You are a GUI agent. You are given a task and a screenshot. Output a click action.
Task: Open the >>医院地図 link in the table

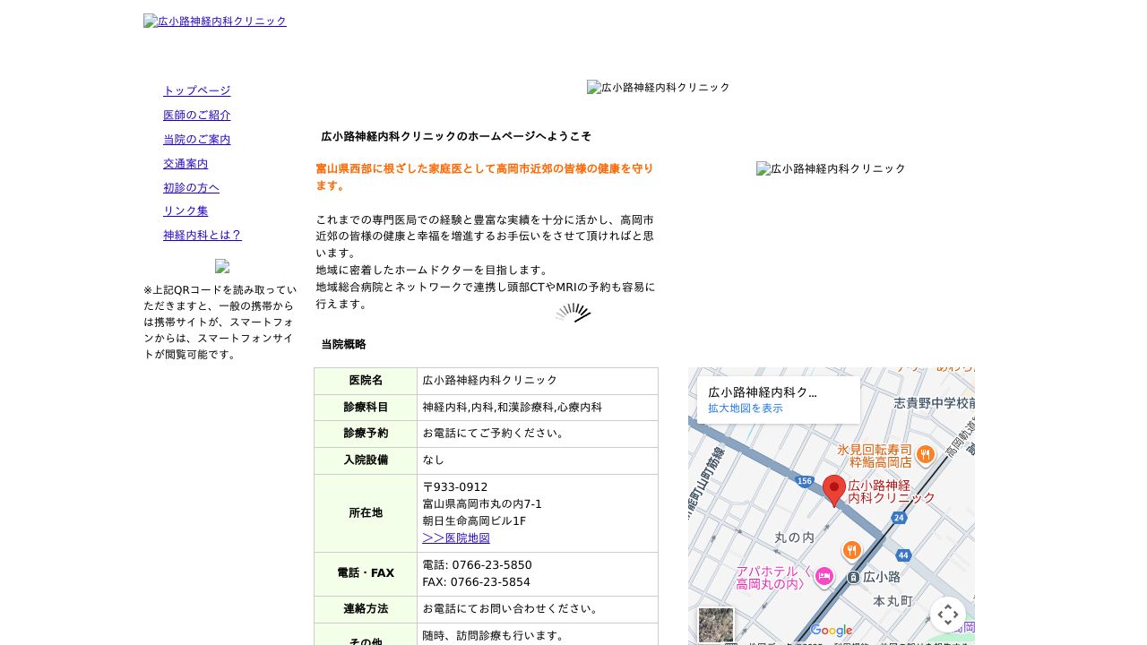tap(455, 537)
